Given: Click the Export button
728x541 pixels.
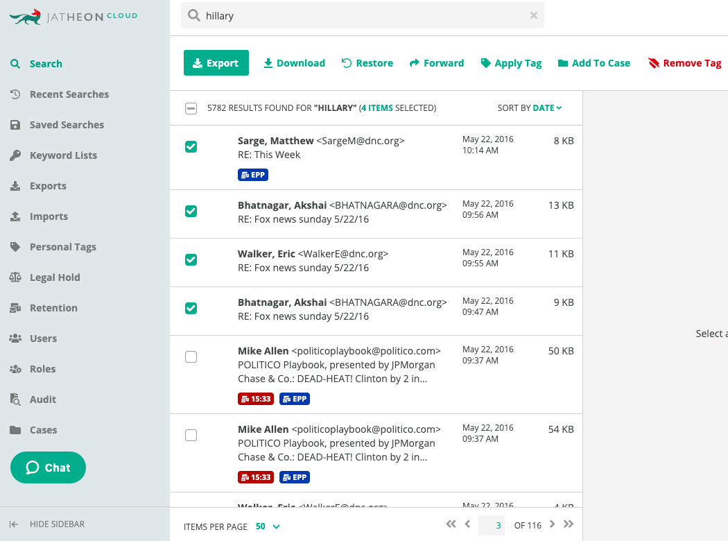Looking at the screenshot, I should click(x=216, y=62).
